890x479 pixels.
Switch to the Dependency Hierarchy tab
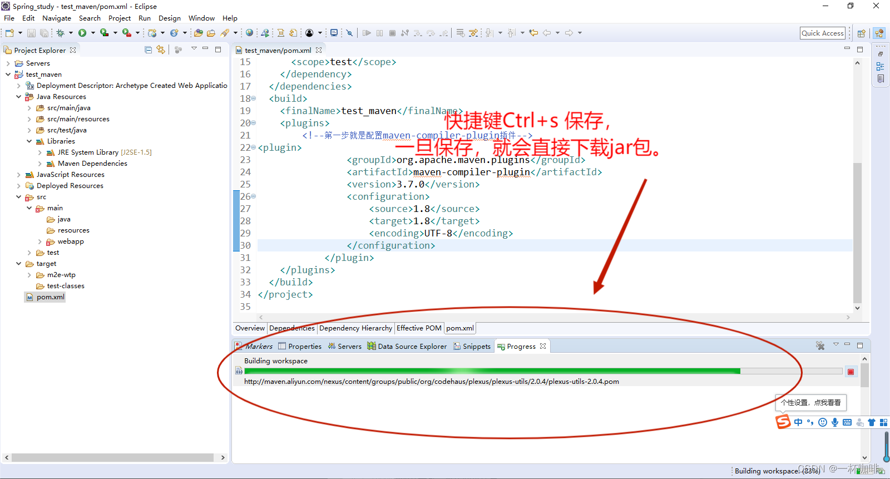(x=355, y=328)
